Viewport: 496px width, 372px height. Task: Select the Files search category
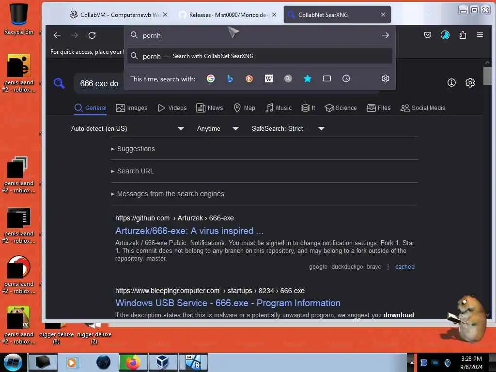tap(379, 108)
